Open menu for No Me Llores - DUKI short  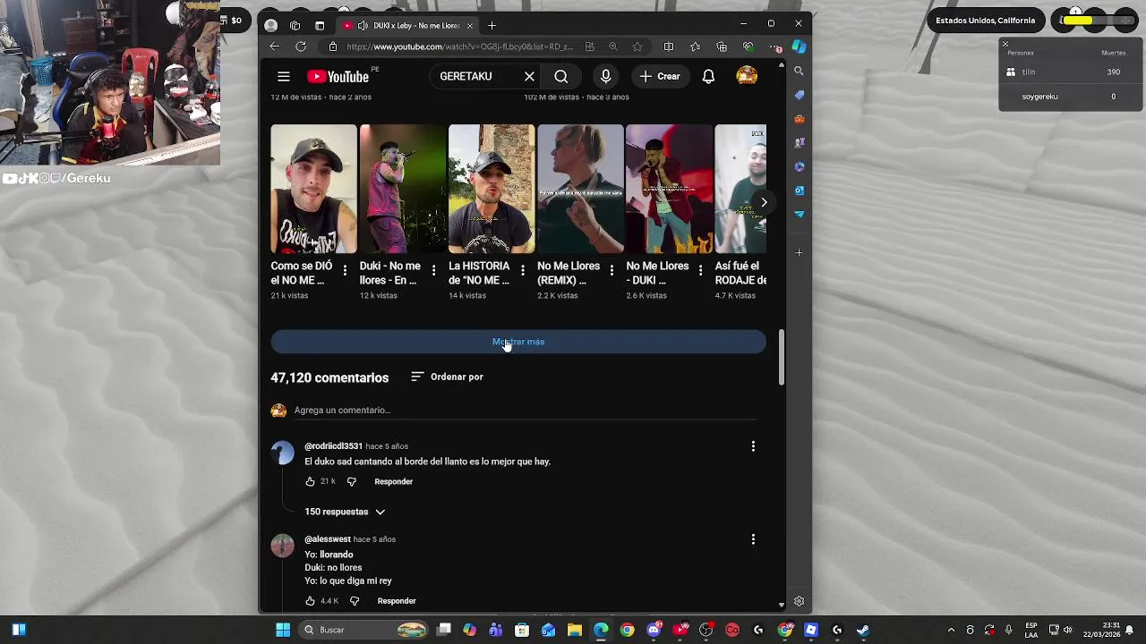click(x=700, y=269)
